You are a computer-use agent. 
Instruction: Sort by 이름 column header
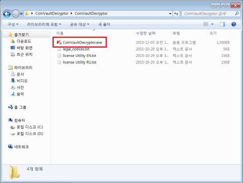(60, 33)
